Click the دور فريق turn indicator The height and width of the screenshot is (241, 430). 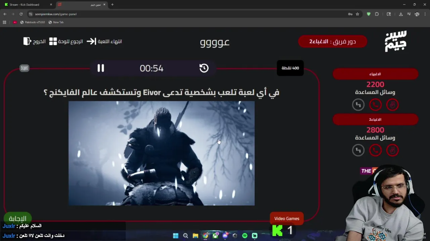[x=333, y=42]
